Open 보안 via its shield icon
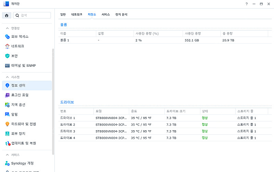274x172 pixels. coord(7,56)
